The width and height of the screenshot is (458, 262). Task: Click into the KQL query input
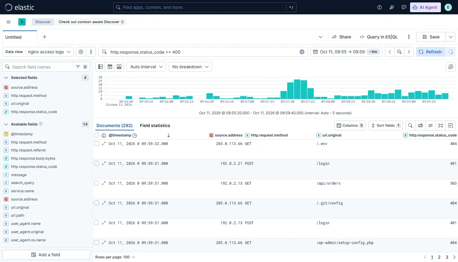coord(203,52)
